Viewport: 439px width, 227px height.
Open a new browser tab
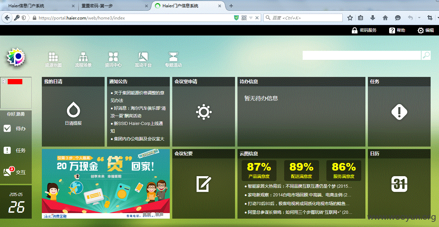click(x=231, y=6)
